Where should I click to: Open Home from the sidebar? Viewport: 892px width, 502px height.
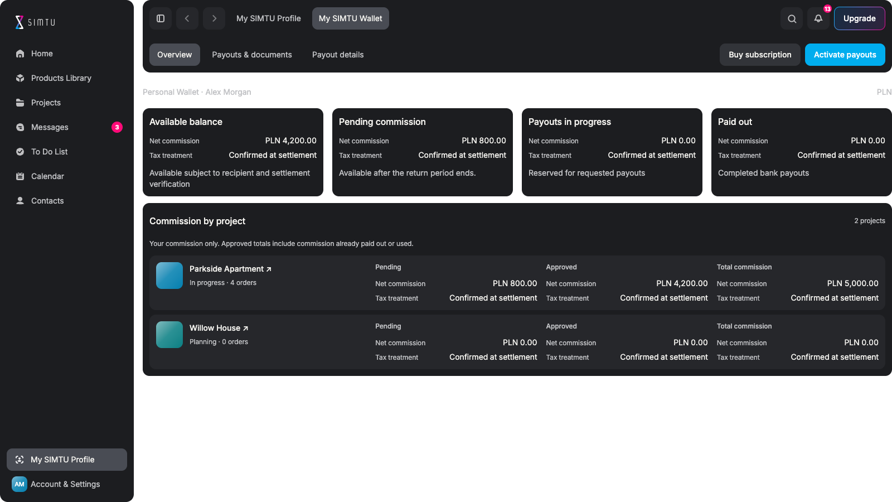pyautogui.click(x=67, y=54)
